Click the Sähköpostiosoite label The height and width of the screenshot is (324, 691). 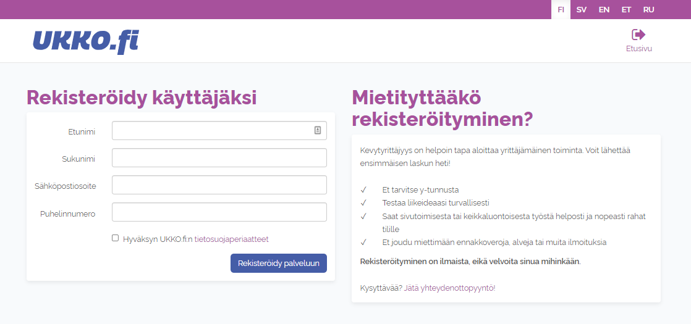pos(66,186)
